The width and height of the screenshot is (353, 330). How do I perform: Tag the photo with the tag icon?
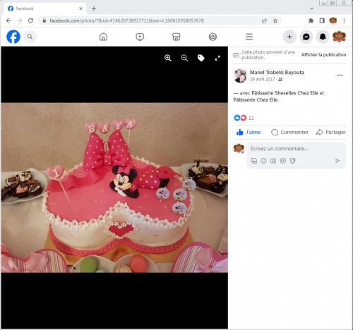coord(201,58)
